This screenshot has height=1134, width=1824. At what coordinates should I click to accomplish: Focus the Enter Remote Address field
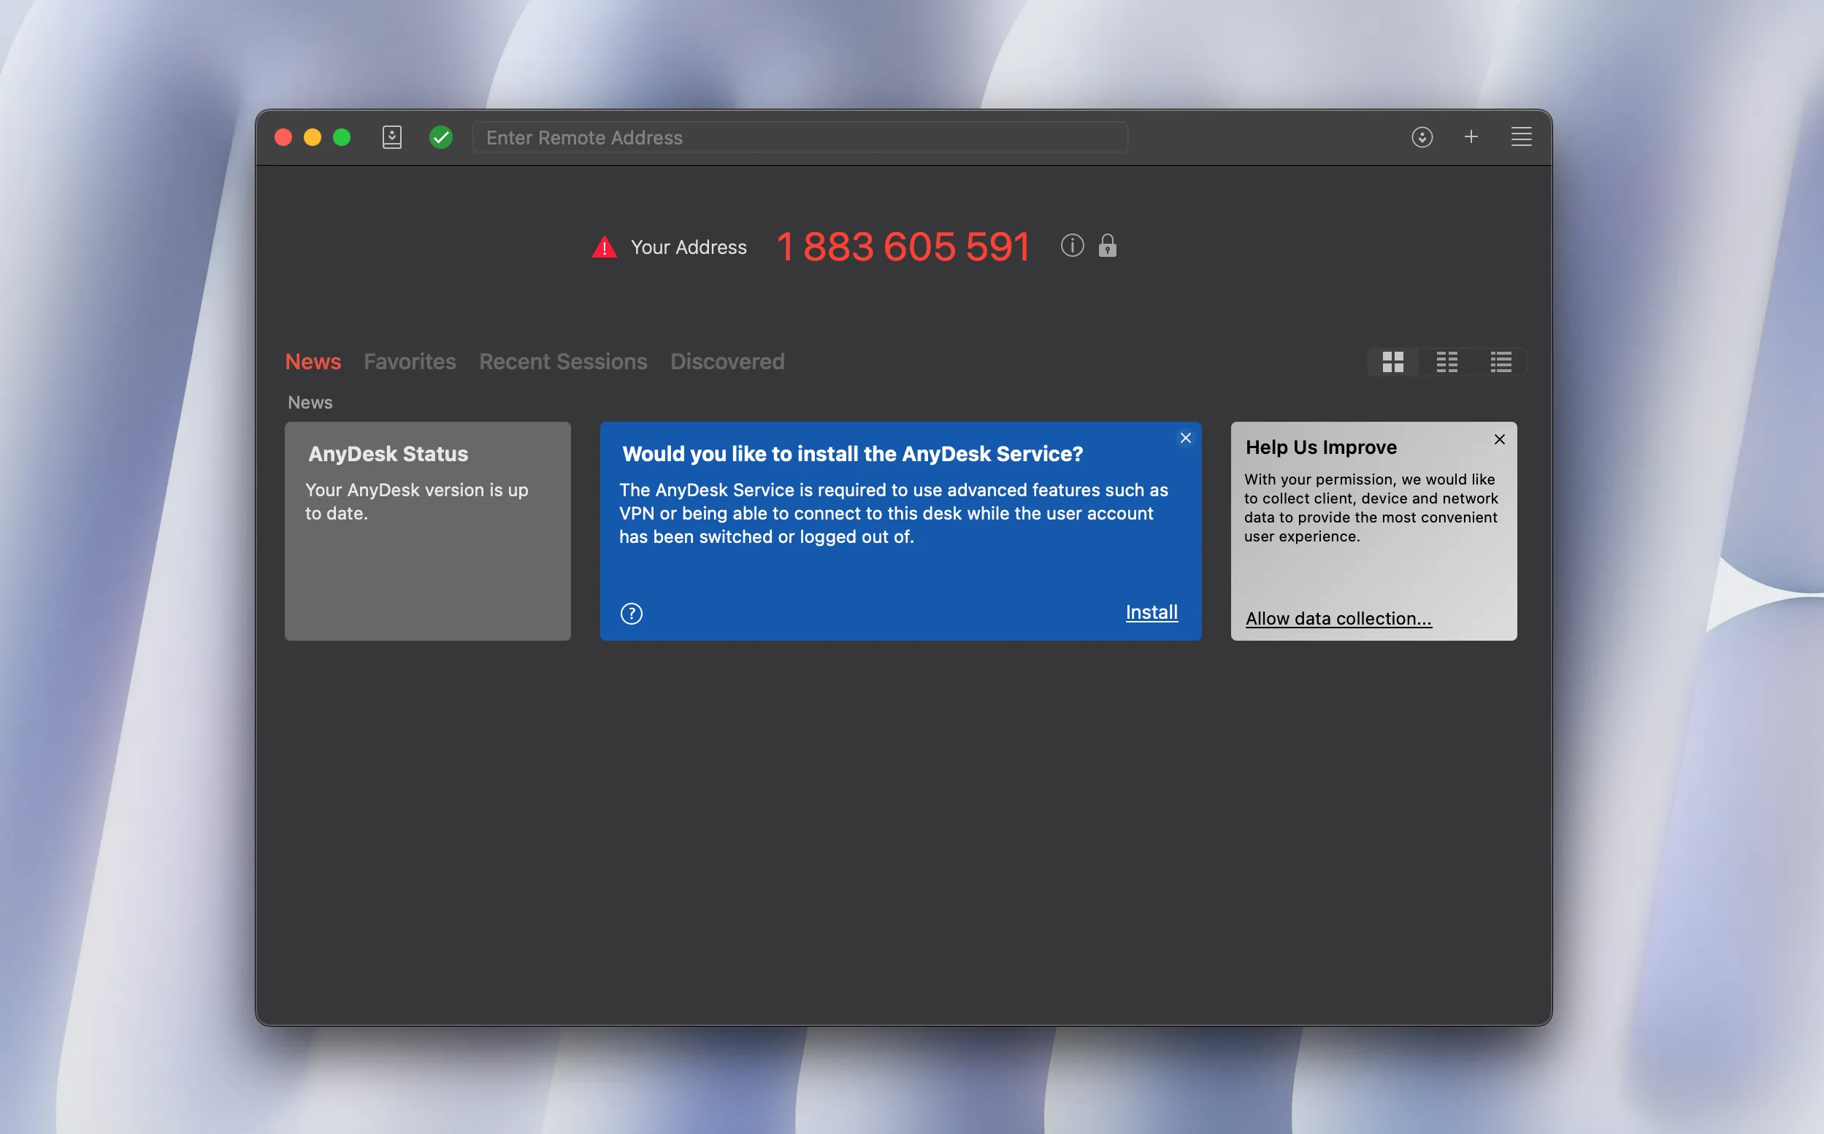799,138
